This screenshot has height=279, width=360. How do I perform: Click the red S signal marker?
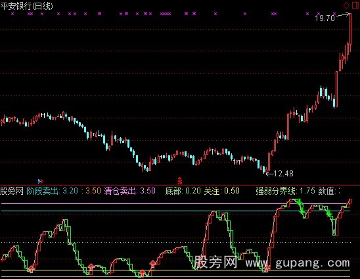(180, 181)
